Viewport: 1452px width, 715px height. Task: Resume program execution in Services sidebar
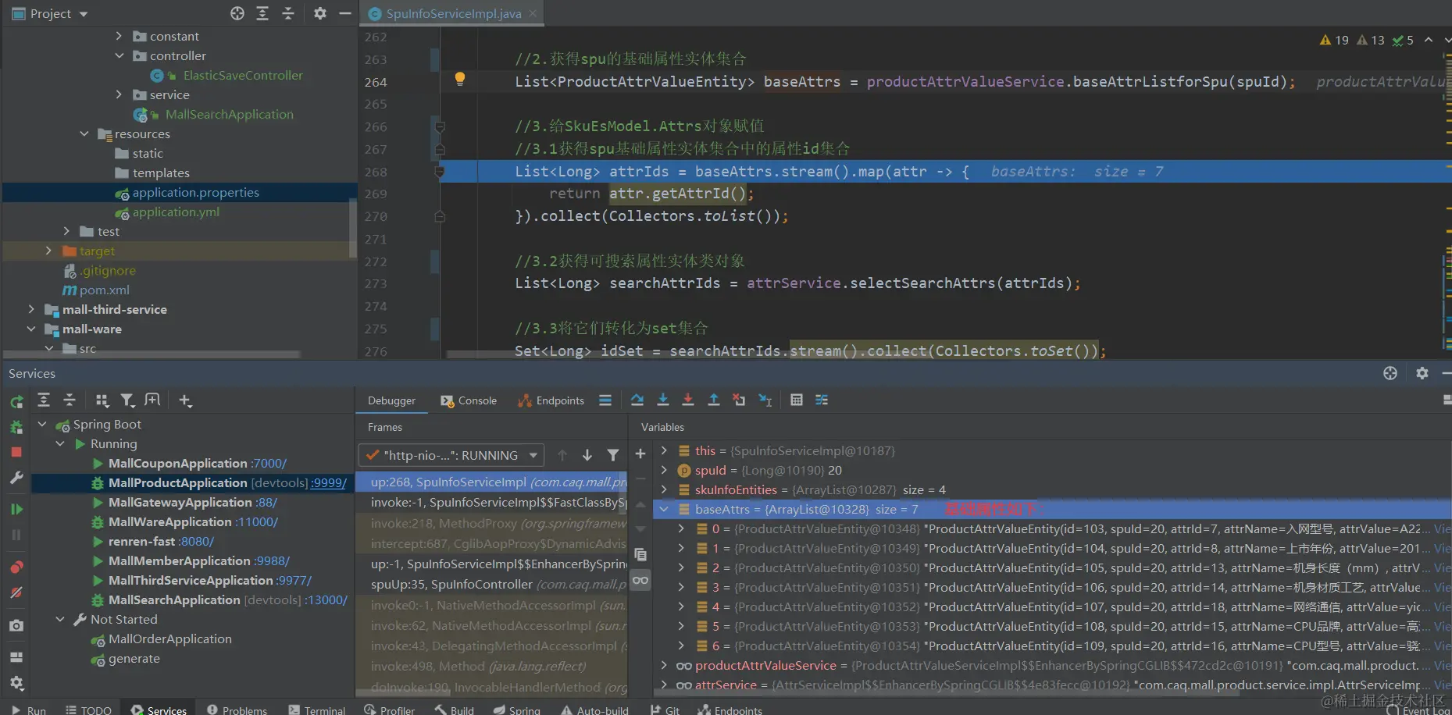pos(16,509)
